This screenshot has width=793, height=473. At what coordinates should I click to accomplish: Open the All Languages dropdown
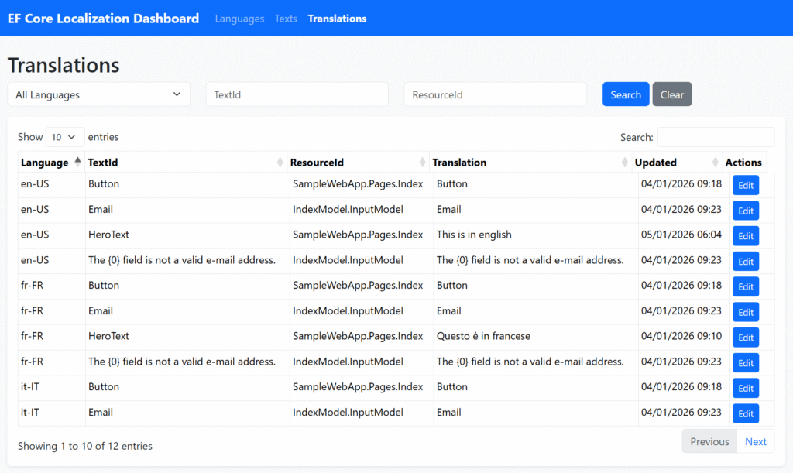98,94
